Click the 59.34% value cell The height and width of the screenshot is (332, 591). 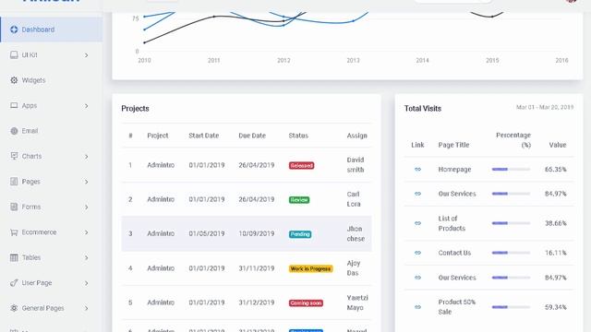coord(556,307)
